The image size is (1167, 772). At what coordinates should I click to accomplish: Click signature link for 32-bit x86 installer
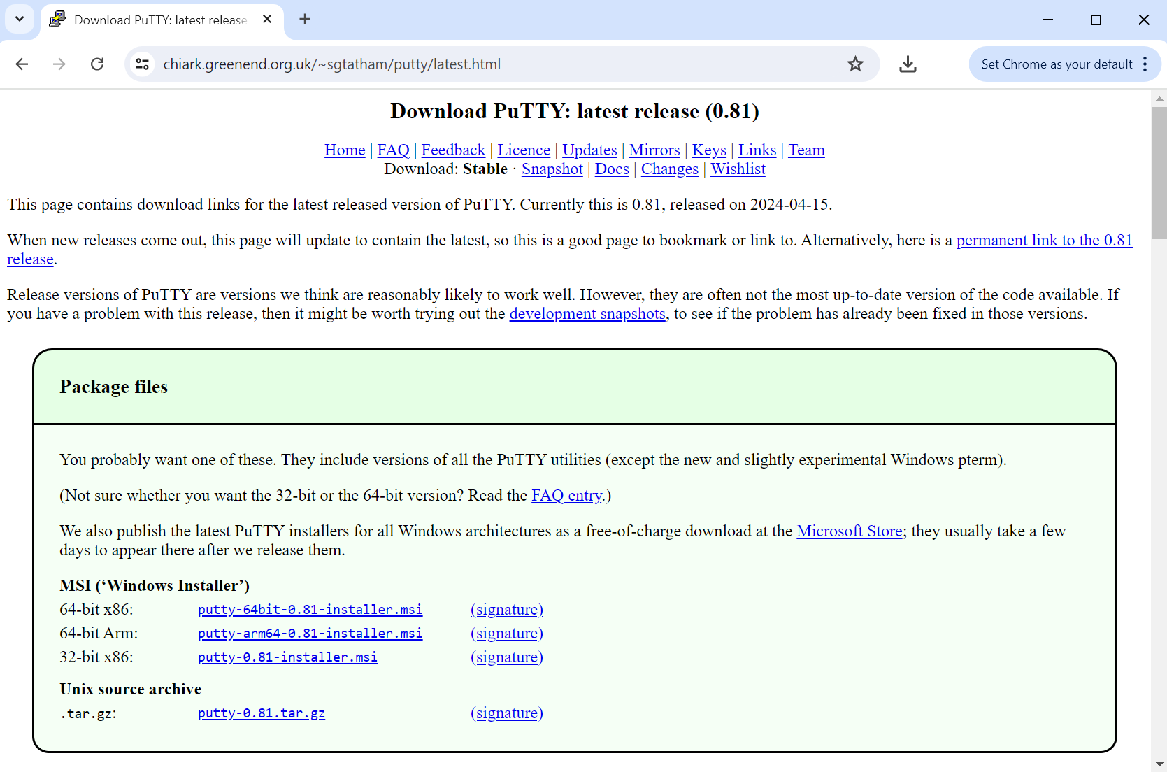506,657
